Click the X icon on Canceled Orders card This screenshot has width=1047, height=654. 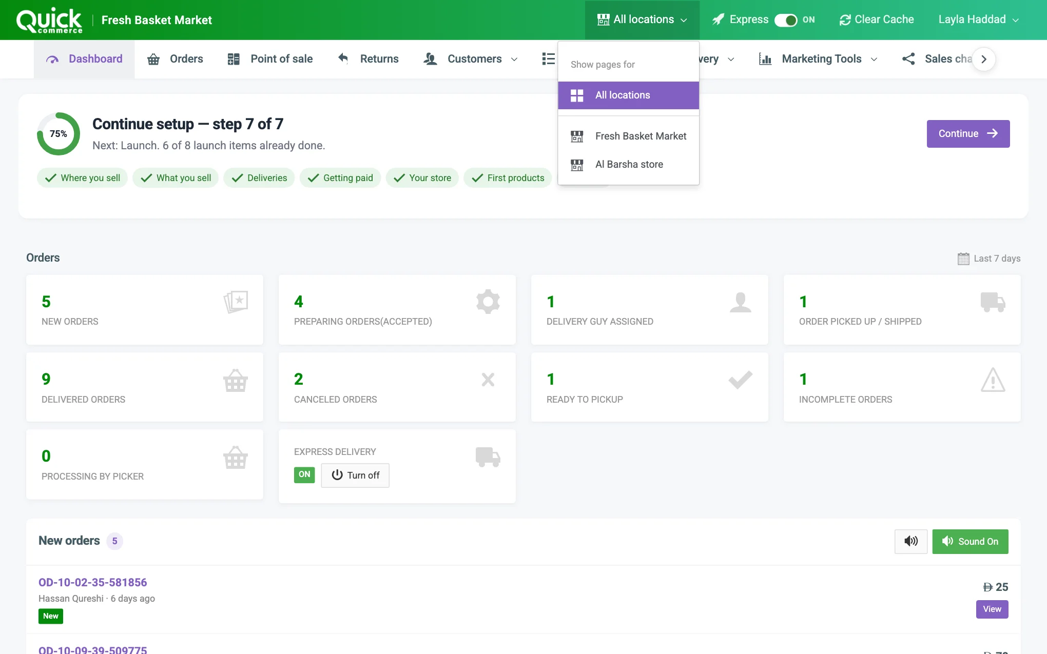point(488,380)
